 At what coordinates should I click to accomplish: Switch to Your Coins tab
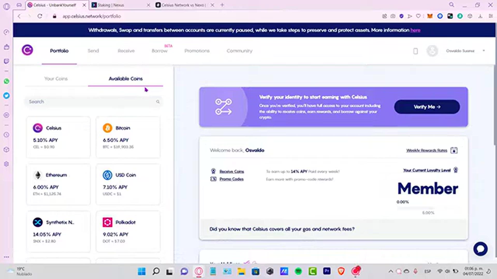tap(56, 79)
